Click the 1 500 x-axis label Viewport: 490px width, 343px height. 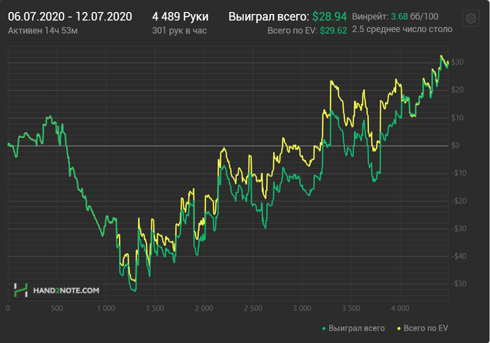coord(155,309)
